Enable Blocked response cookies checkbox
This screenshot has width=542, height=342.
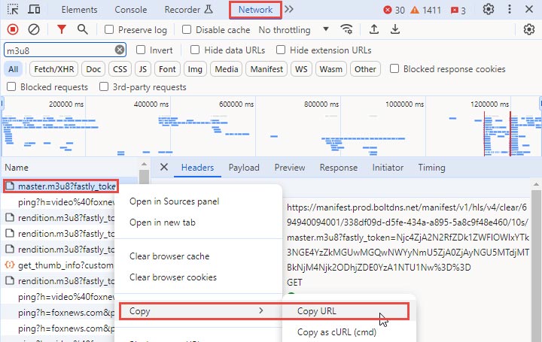[x=394, y=68]
